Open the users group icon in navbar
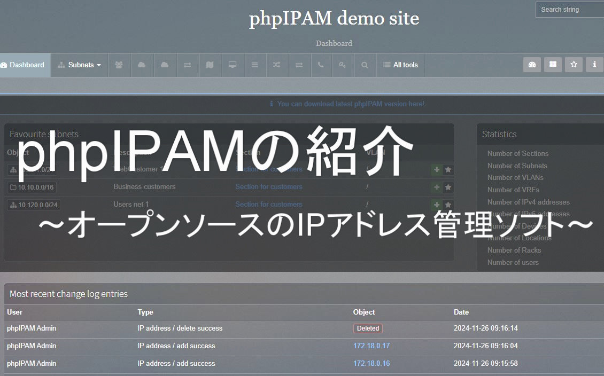The width and height of the screenshot is (604, 376). point(119,65)
